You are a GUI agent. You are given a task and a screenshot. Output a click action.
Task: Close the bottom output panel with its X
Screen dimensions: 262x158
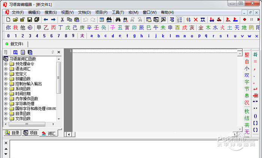[x=6, y=143]
